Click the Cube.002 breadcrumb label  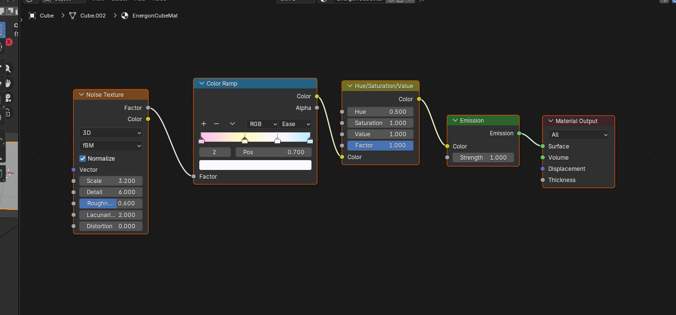(x=93, y=16)
